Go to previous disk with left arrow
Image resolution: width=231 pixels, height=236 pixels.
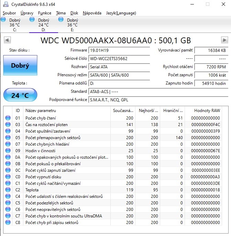pyautogui.click(x=7, y=40)
